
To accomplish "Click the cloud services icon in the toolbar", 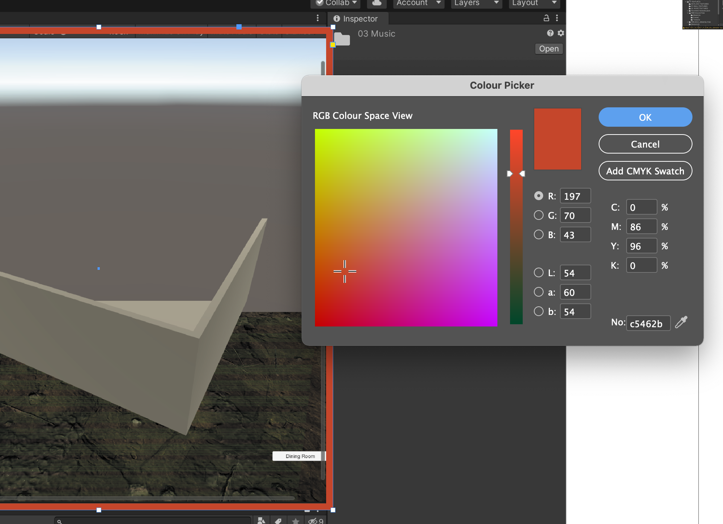I will point(376,3).
